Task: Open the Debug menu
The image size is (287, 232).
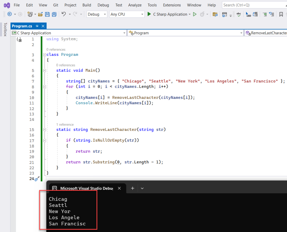Action: (103, 5)
